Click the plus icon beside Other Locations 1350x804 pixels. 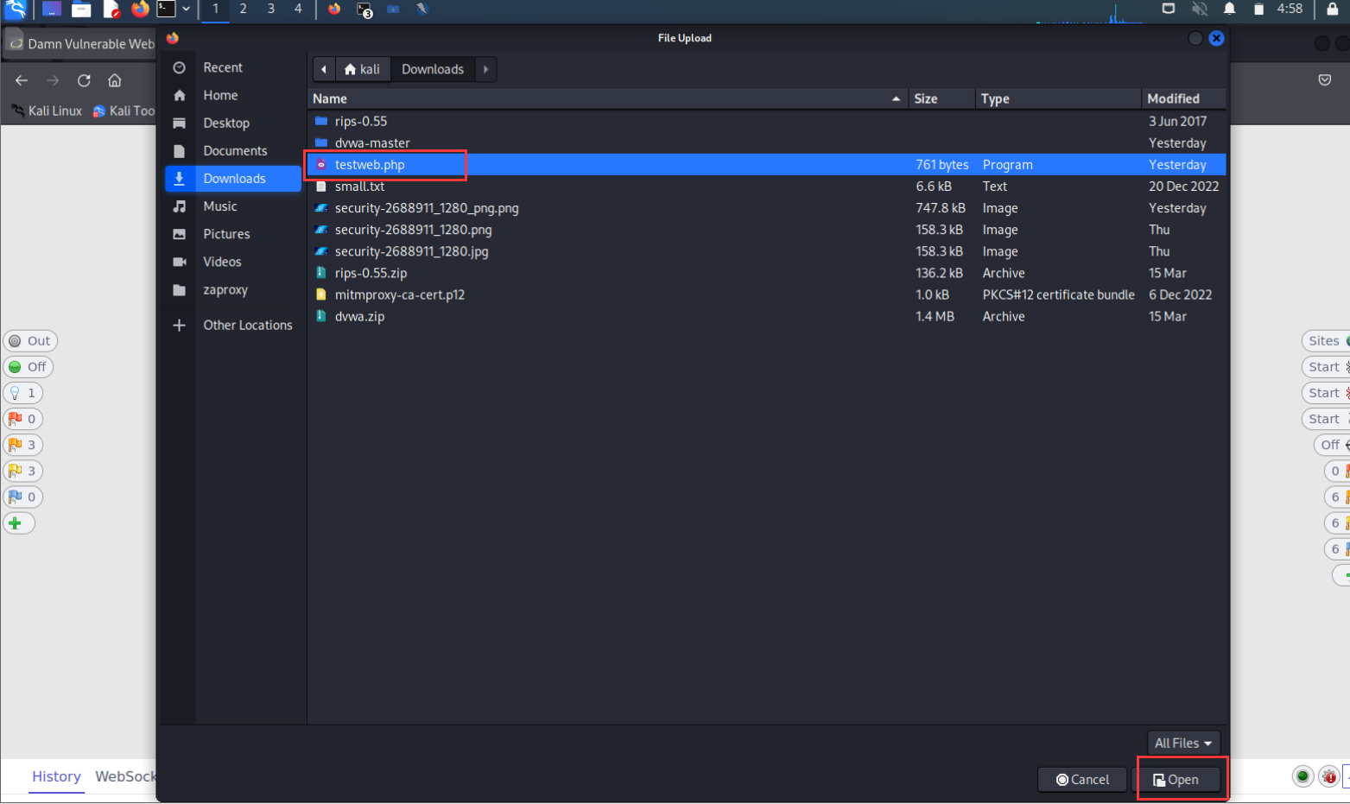[179, 325]
